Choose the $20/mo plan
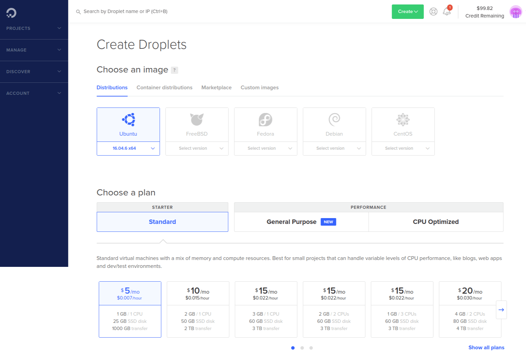Screen dimensions: 526x362 pyautogui.click(x=470, y=309)
